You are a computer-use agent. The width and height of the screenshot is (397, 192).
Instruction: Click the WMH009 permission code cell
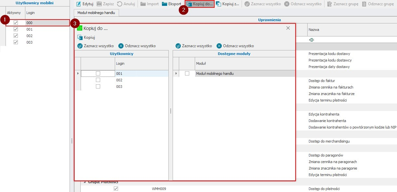pos(159,189)
